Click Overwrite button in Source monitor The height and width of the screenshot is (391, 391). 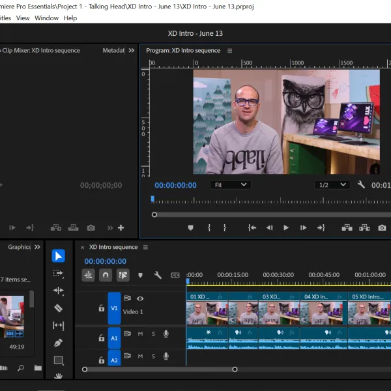(x=73, y=227)
